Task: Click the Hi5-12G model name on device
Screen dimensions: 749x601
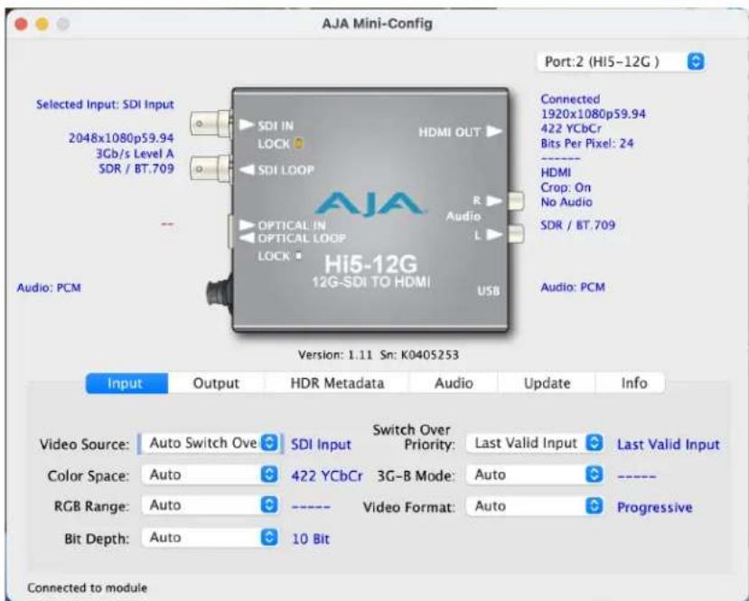Action: click(370, 264)
